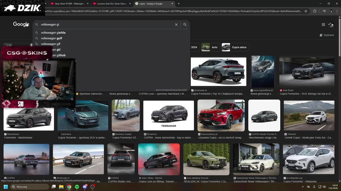This screenshot has width=341, height=191.
Task: Open cupraofficial.pl Nowa generacja image
Action: click(263, 72)
